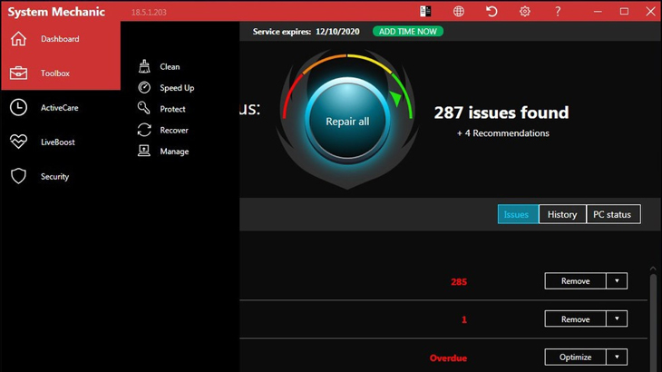Click the Toolbox briefcase icon
The width and height of the screenshot is (662, 372).
click(18, 73)
